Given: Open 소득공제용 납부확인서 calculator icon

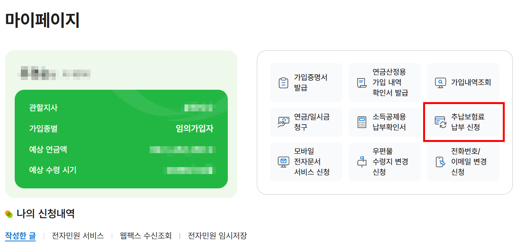Looking at the screenshot, I should (385, 122).
